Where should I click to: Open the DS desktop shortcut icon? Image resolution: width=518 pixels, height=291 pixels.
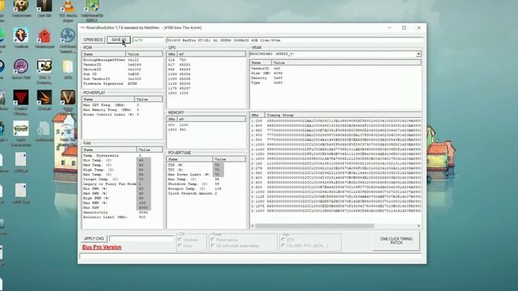coord(45,66)
